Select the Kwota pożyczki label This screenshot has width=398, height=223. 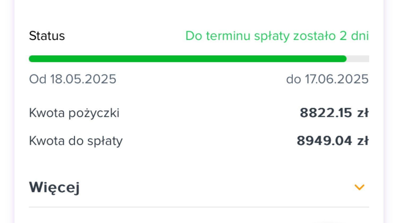pos(74,113)
